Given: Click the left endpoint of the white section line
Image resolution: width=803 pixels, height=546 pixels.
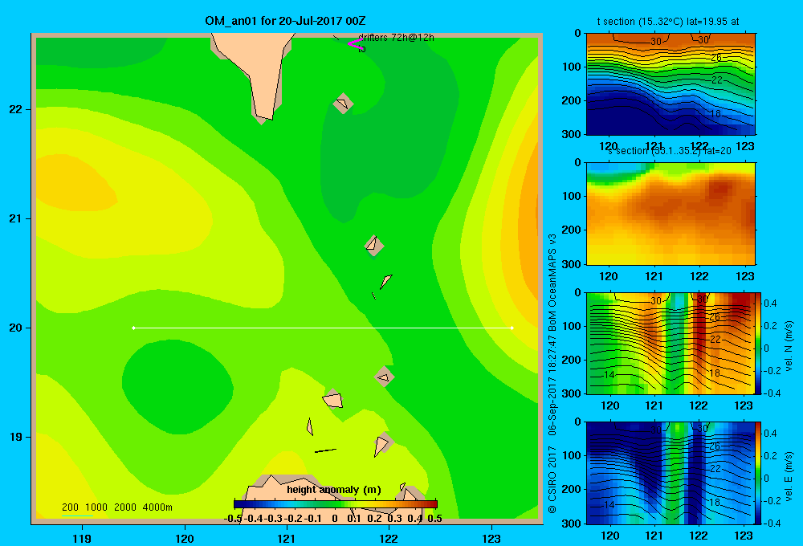Looking at the screenshot, I should point(133,328).
